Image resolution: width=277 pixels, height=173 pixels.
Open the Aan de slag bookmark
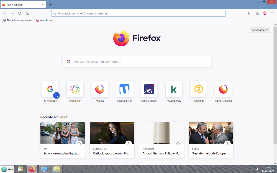click(x=45, y=20)
